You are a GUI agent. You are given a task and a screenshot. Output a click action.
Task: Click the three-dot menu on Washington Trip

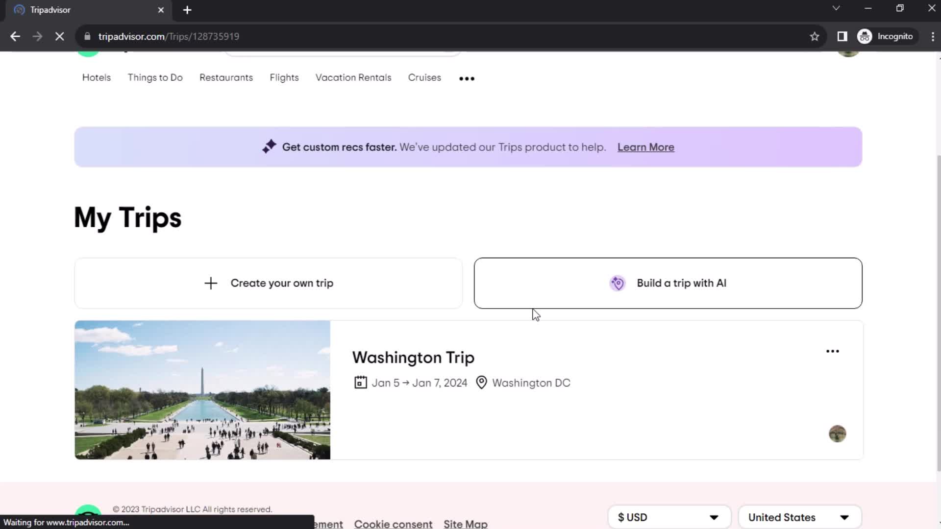coord(833,351)
